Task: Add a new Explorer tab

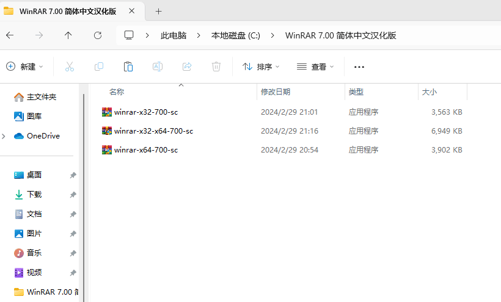Action: pos(158,12)
